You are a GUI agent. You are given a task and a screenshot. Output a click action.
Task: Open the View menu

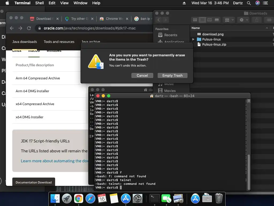pos(64,3)
